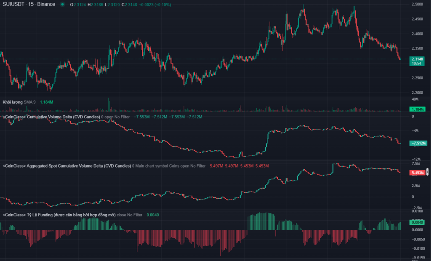
Task: Click the 2.5000 tick on the price axis
Action: pyautogui.click(x=417, y=5)
